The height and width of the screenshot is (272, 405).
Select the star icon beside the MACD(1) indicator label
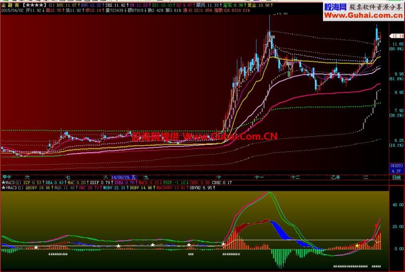(x=4, y=183)
